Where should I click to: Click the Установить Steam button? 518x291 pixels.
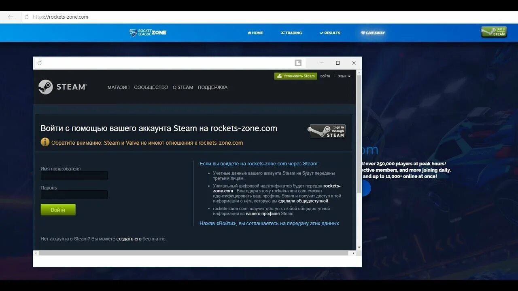click(x=296, y=76)
